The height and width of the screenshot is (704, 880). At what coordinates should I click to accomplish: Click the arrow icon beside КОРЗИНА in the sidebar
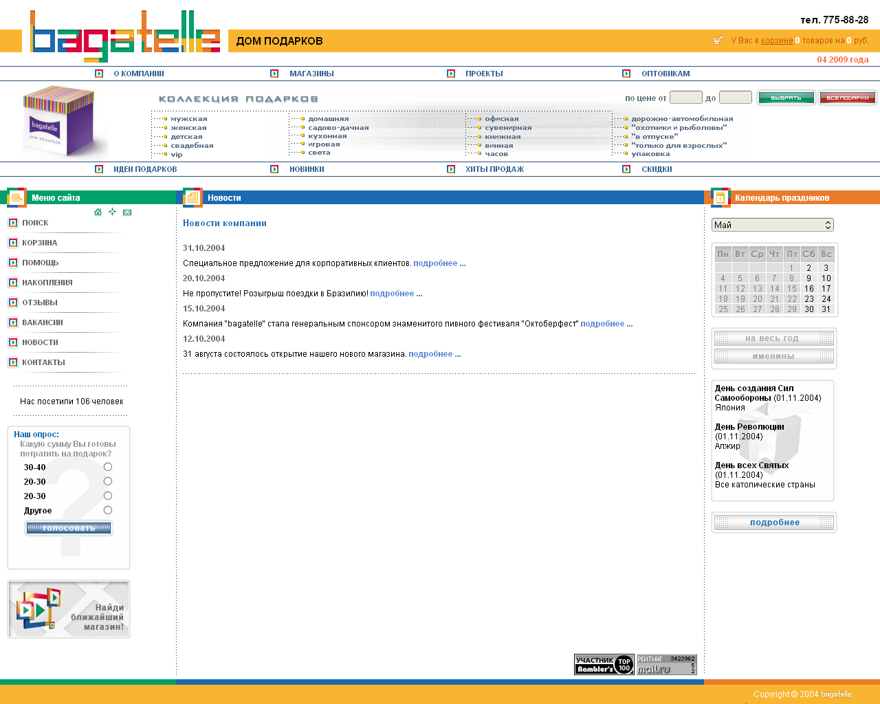12,243
